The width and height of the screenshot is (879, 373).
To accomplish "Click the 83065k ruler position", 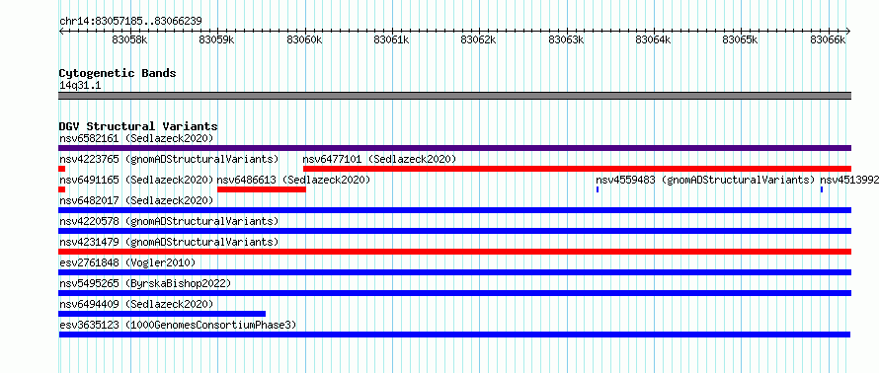I will pyautogui.click(x=741, y=39).
